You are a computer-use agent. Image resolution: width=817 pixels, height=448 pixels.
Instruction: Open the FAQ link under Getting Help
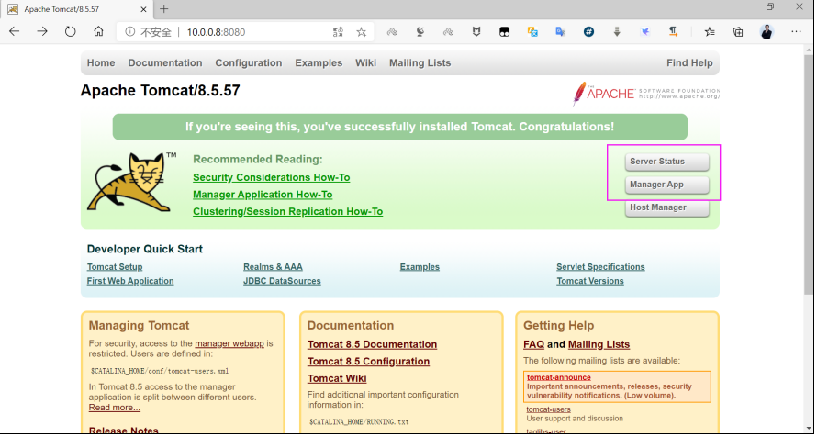[x=533, y=344]
